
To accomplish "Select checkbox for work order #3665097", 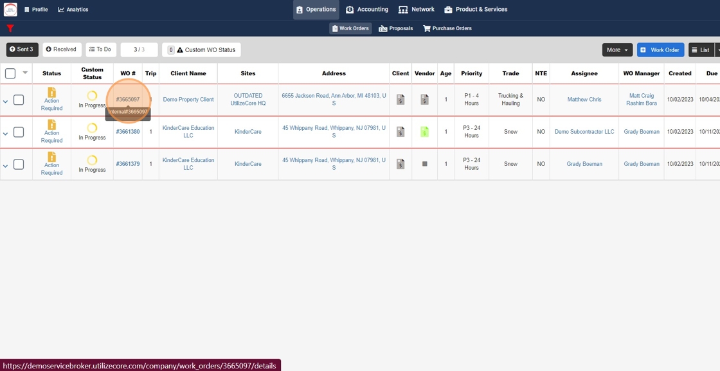I will (19, 100).
